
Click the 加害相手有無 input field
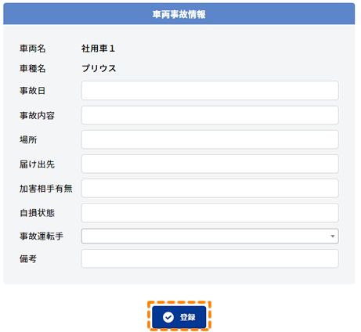tap(210, 188)
